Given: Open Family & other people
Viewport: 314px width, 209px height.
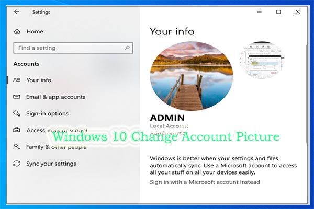Looking at the screenshot, I should (57, 147).
